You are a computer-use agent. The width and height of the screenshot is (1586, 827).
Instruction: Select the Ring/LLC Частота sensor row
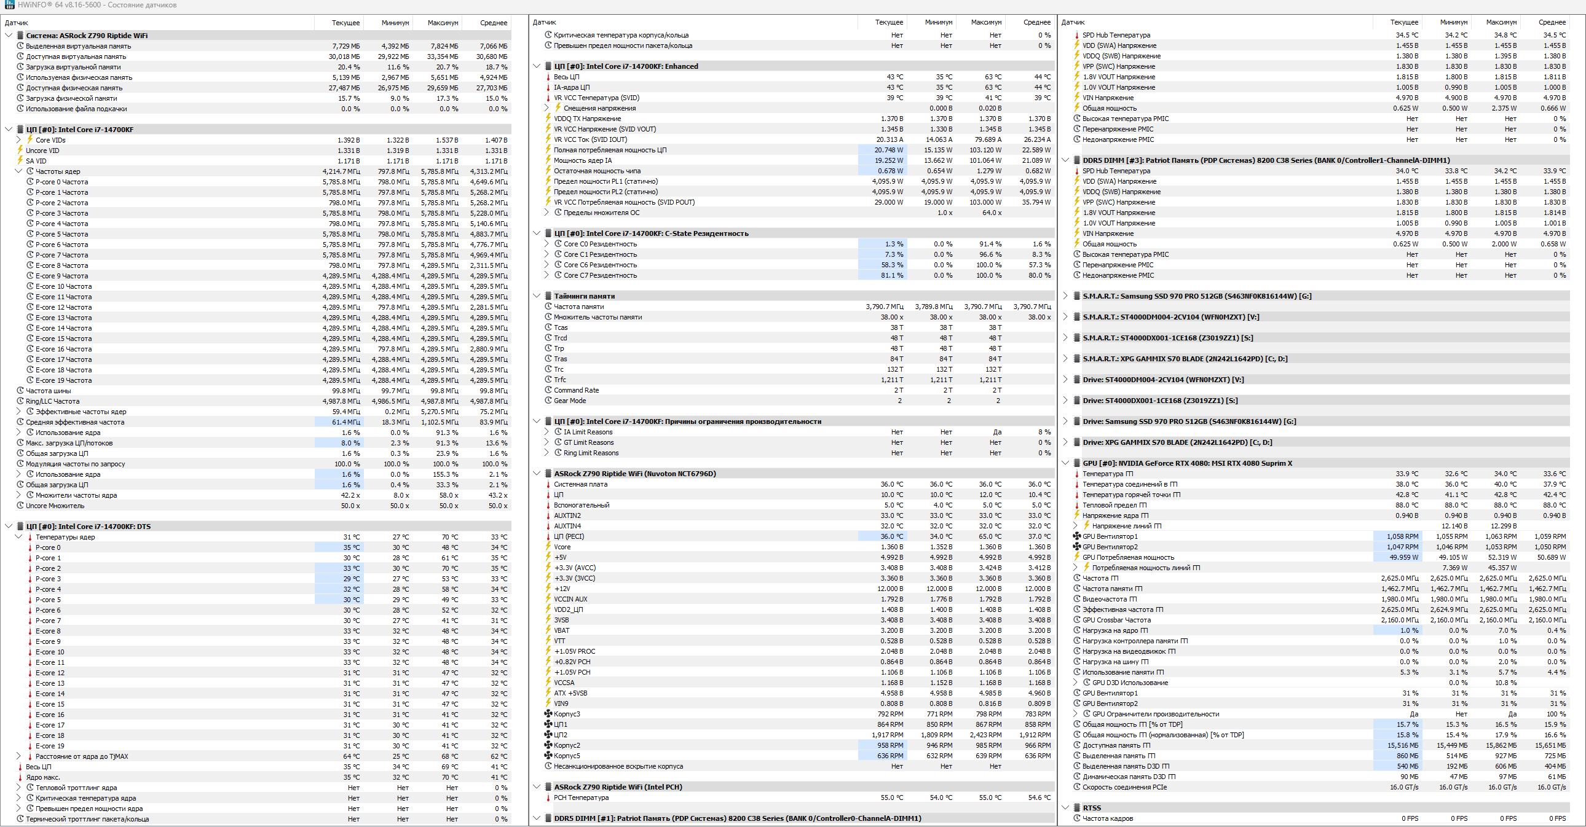[53, 401]
